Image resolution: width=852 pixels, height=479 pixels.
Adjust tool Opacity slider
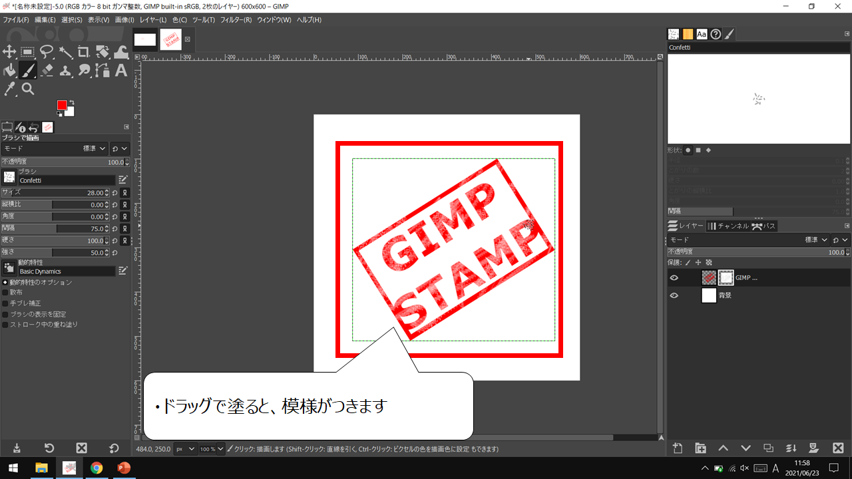(65, 162)
